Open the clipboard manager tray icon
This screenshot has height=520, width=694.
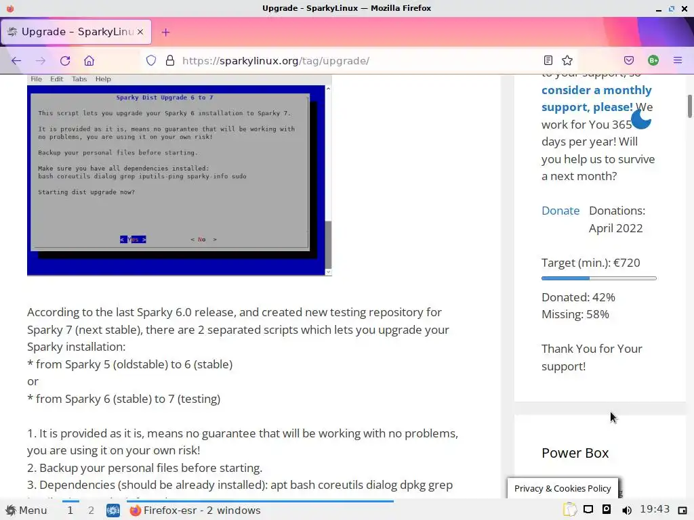569,510
